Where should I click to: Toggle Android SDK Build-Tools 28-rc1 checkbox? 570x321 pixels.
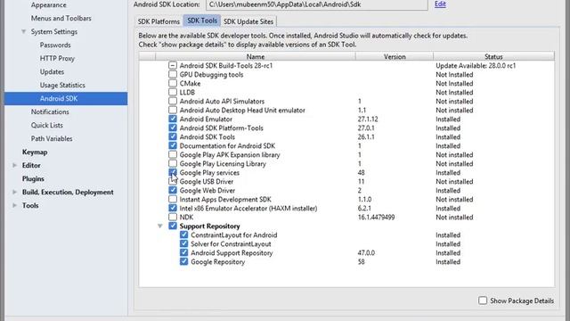[173, 65]
